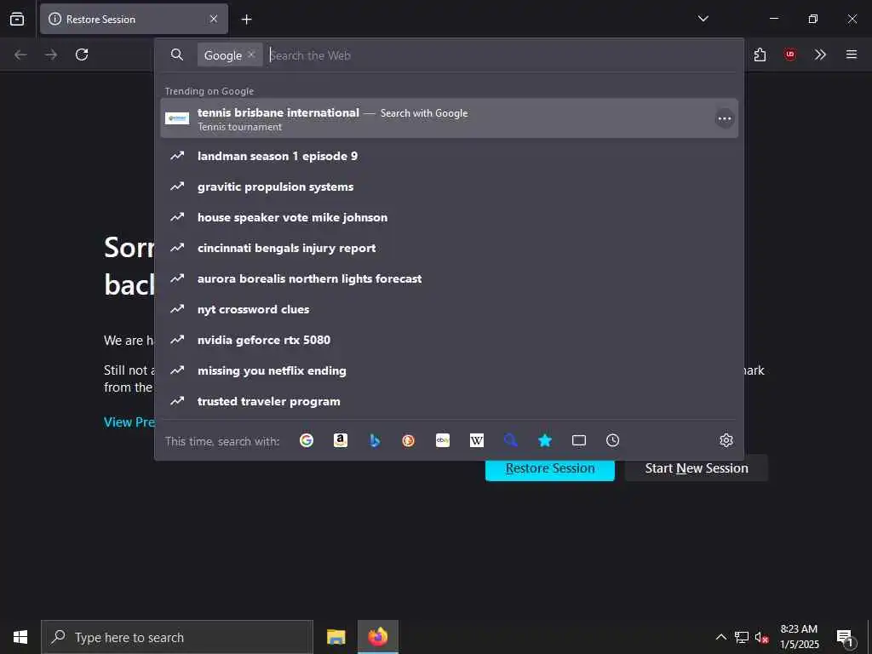Select nyt crossword clues suggestion
The width and height of the screenshot is (872, 654).
(x=449, y=309)
